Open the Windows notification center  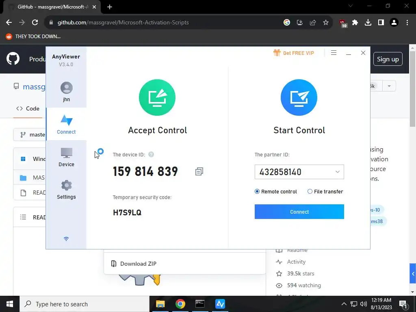[x=403, y=304]
